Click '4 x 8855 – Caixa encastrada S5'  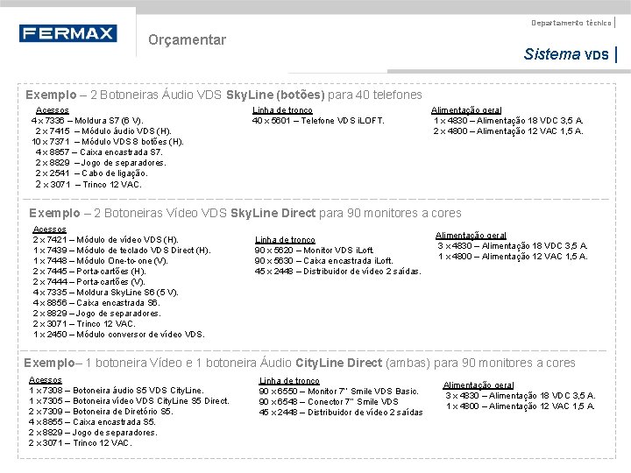point(92,422)
